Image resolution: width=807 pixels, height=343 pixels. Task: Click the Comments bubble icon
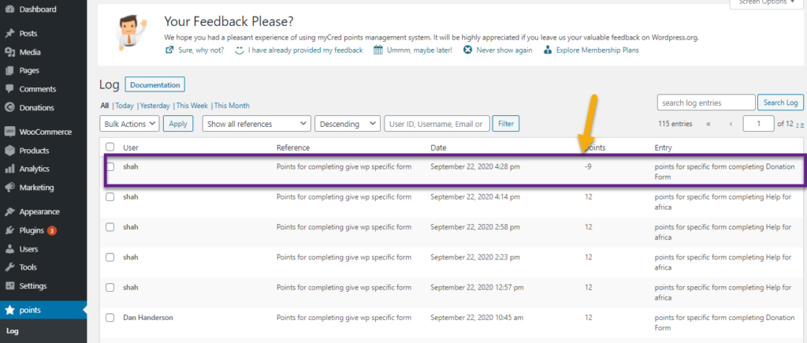point(9,89)
